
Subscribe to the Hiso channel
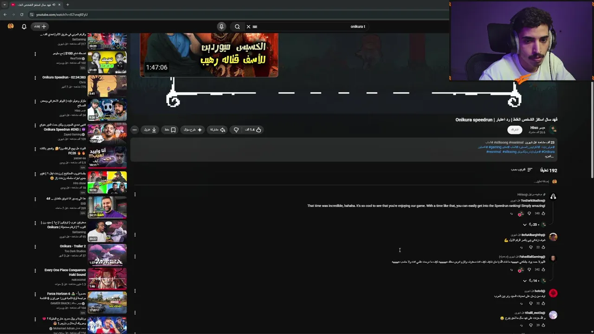(514, 130)
